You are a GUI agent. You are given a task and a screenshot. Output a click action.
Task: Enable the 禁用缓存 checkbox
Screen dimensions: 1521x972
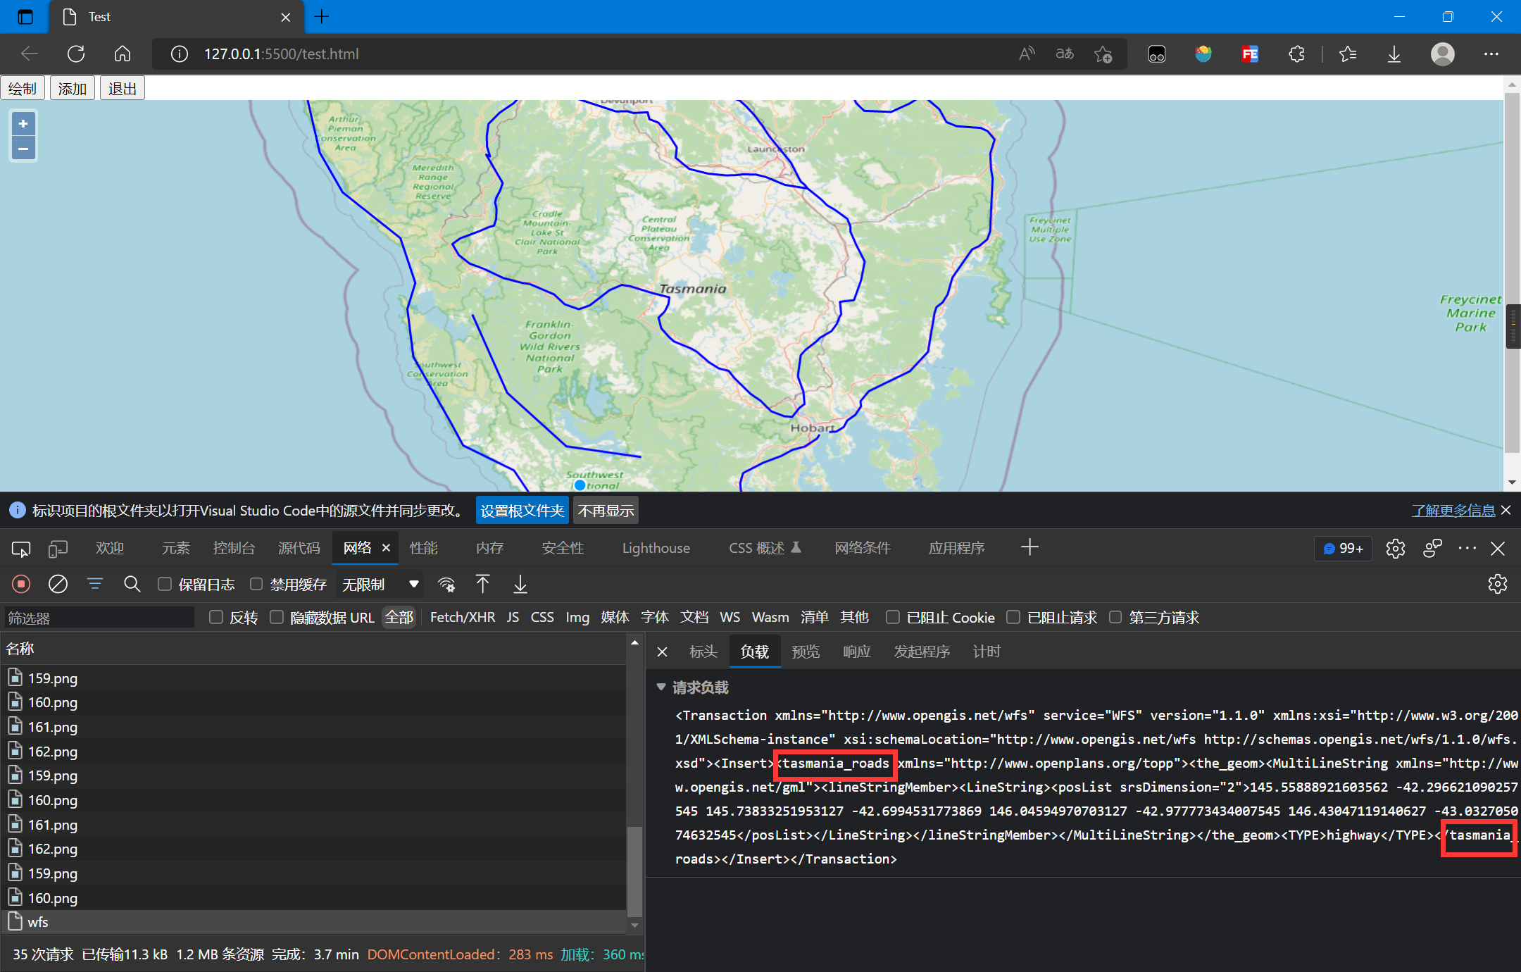tap(256, 584)
